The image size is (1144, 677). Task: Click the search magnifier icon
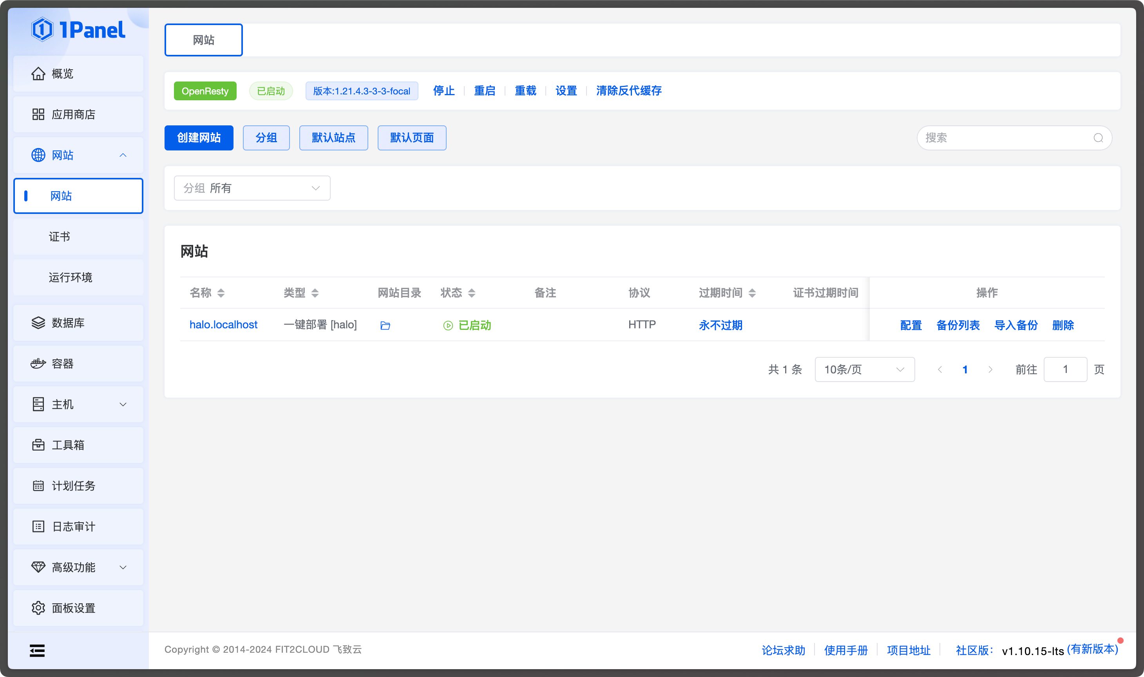coord(1098,138)
